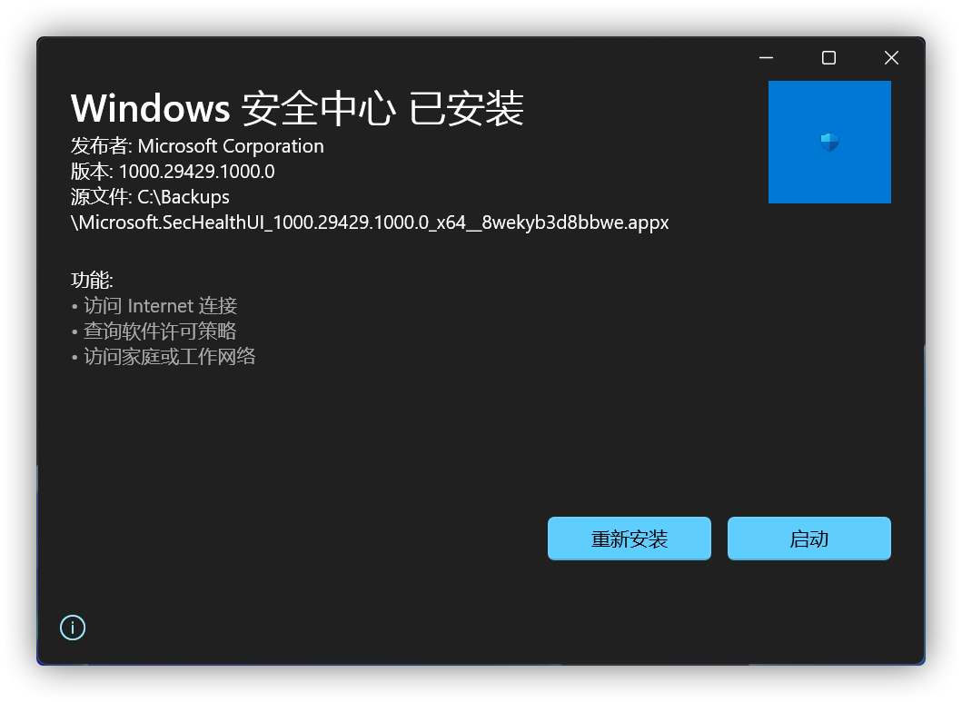Click the window minimize control
Image resolution: width=962 pixels, height=702 pixels.
pos(765,57)
